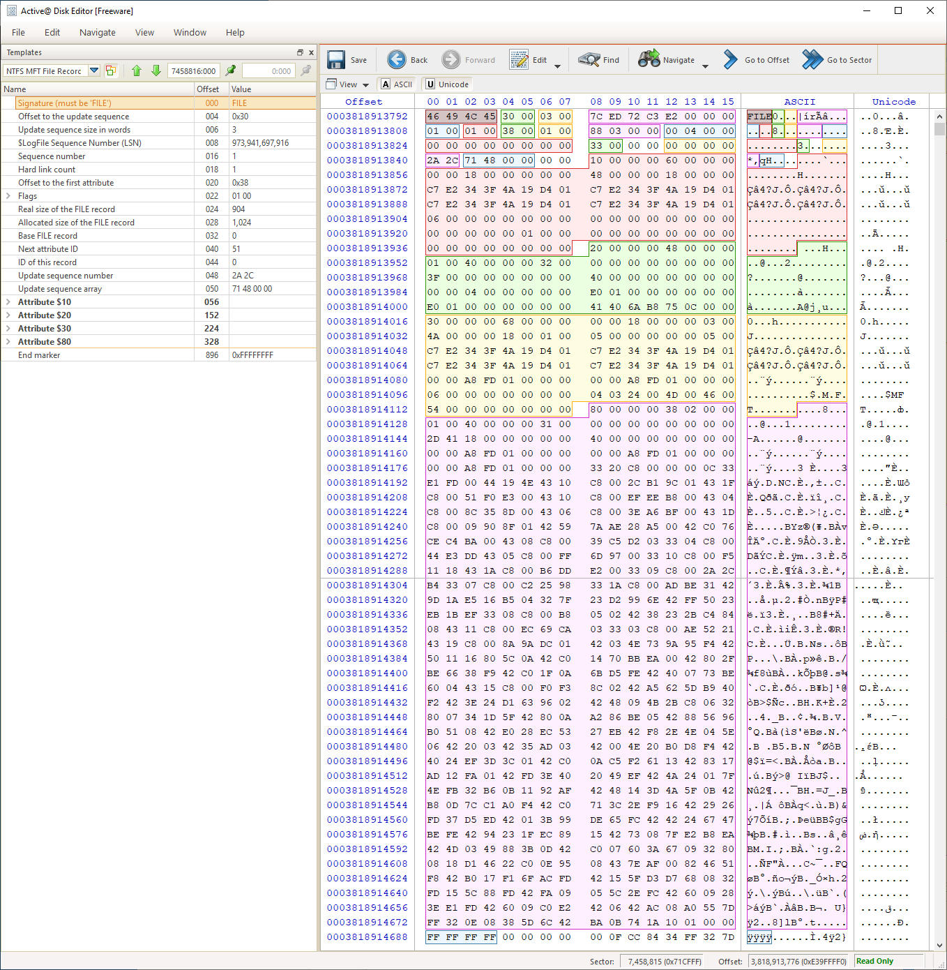Click the Go to Sector double-arrow icon
This screenshot has height=970, width=947.
(812, 60)
